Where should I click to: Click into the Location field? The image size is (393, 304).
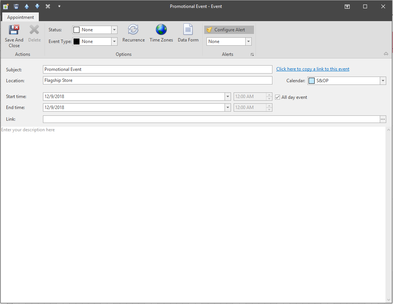click(x=158, y=80)
